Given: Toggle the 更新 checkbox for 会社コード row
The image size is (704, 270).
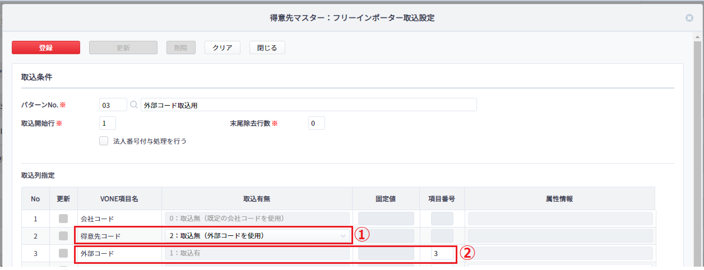Looking at the screenshot, I should click(x=64, y=218).
